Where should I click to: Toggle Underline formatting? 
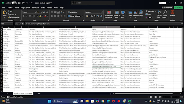[30, 16]
